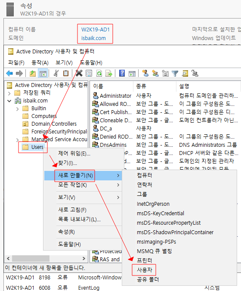Sort list by 종류 column header
Image resolution: width=241 pixels, height=291 pixels.
(x=141, y=86)
